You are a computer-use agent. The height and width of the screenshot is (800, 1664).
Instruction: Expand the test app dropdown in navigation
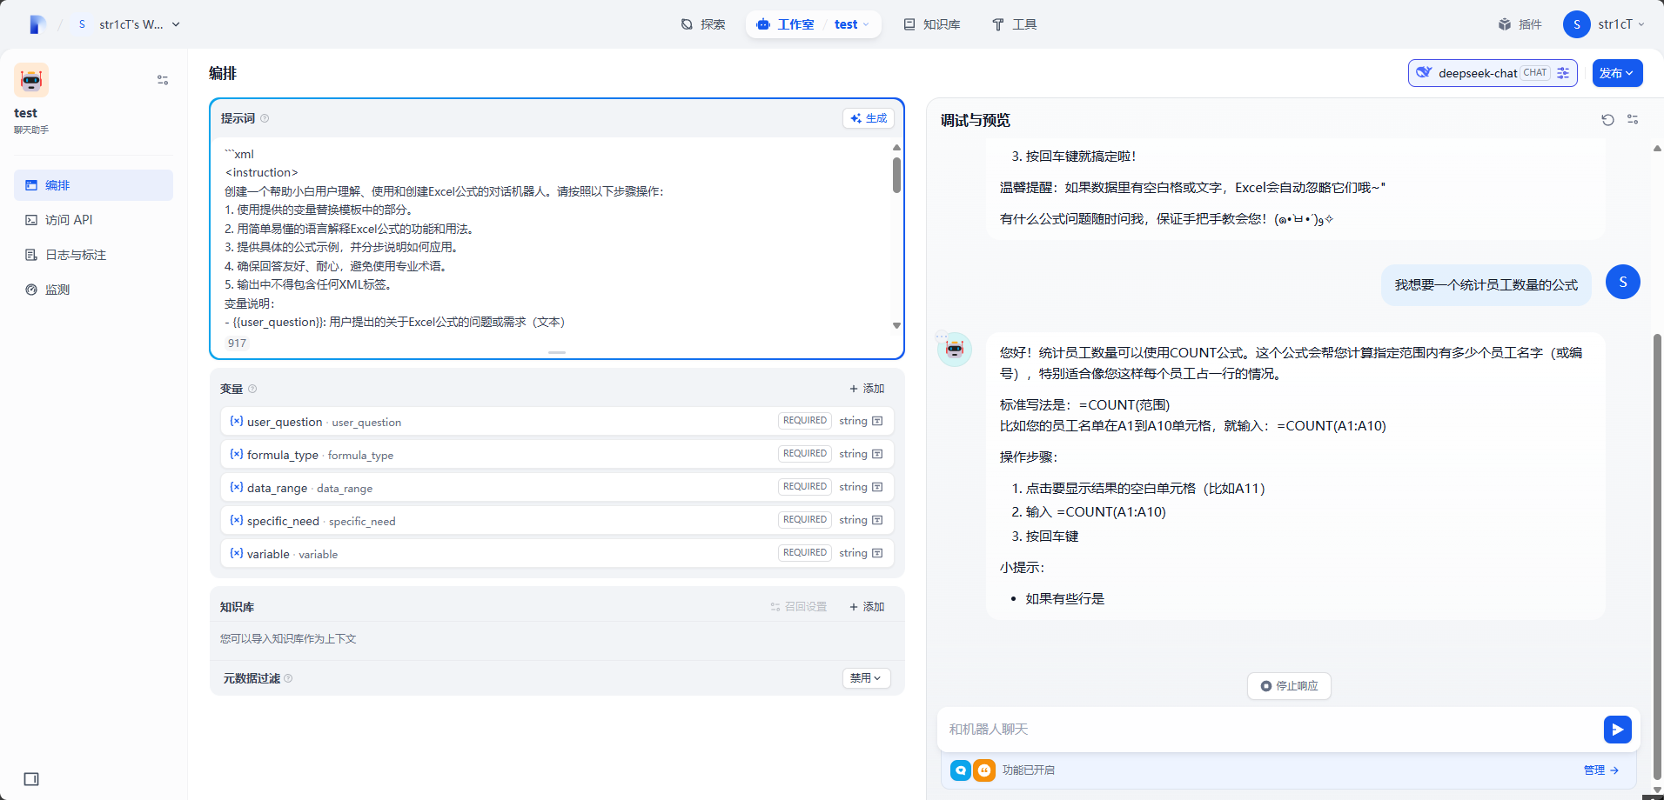(852, 24)
